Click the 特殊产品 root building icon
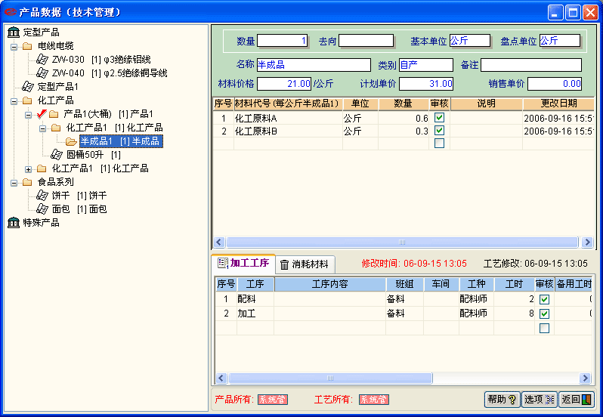 pos(14,223)
